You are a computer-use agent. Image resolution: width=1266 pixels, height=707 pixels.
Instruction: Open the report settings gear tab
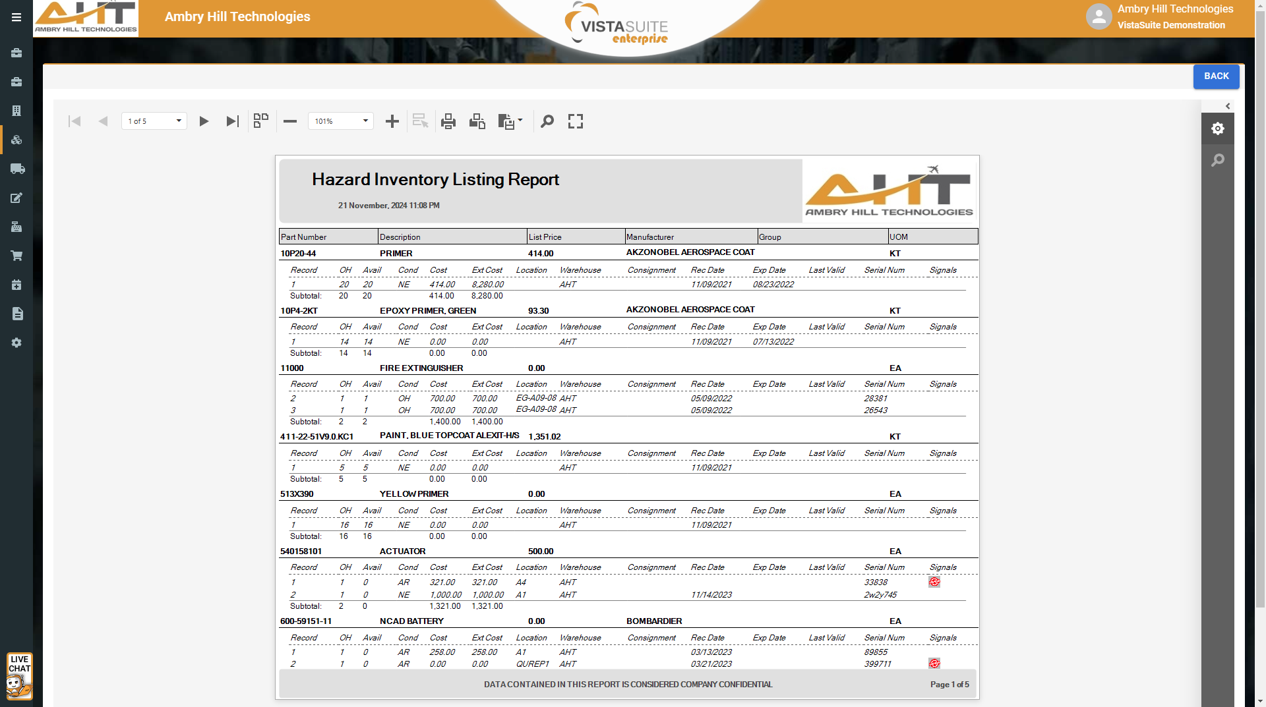coord(1217,128)
